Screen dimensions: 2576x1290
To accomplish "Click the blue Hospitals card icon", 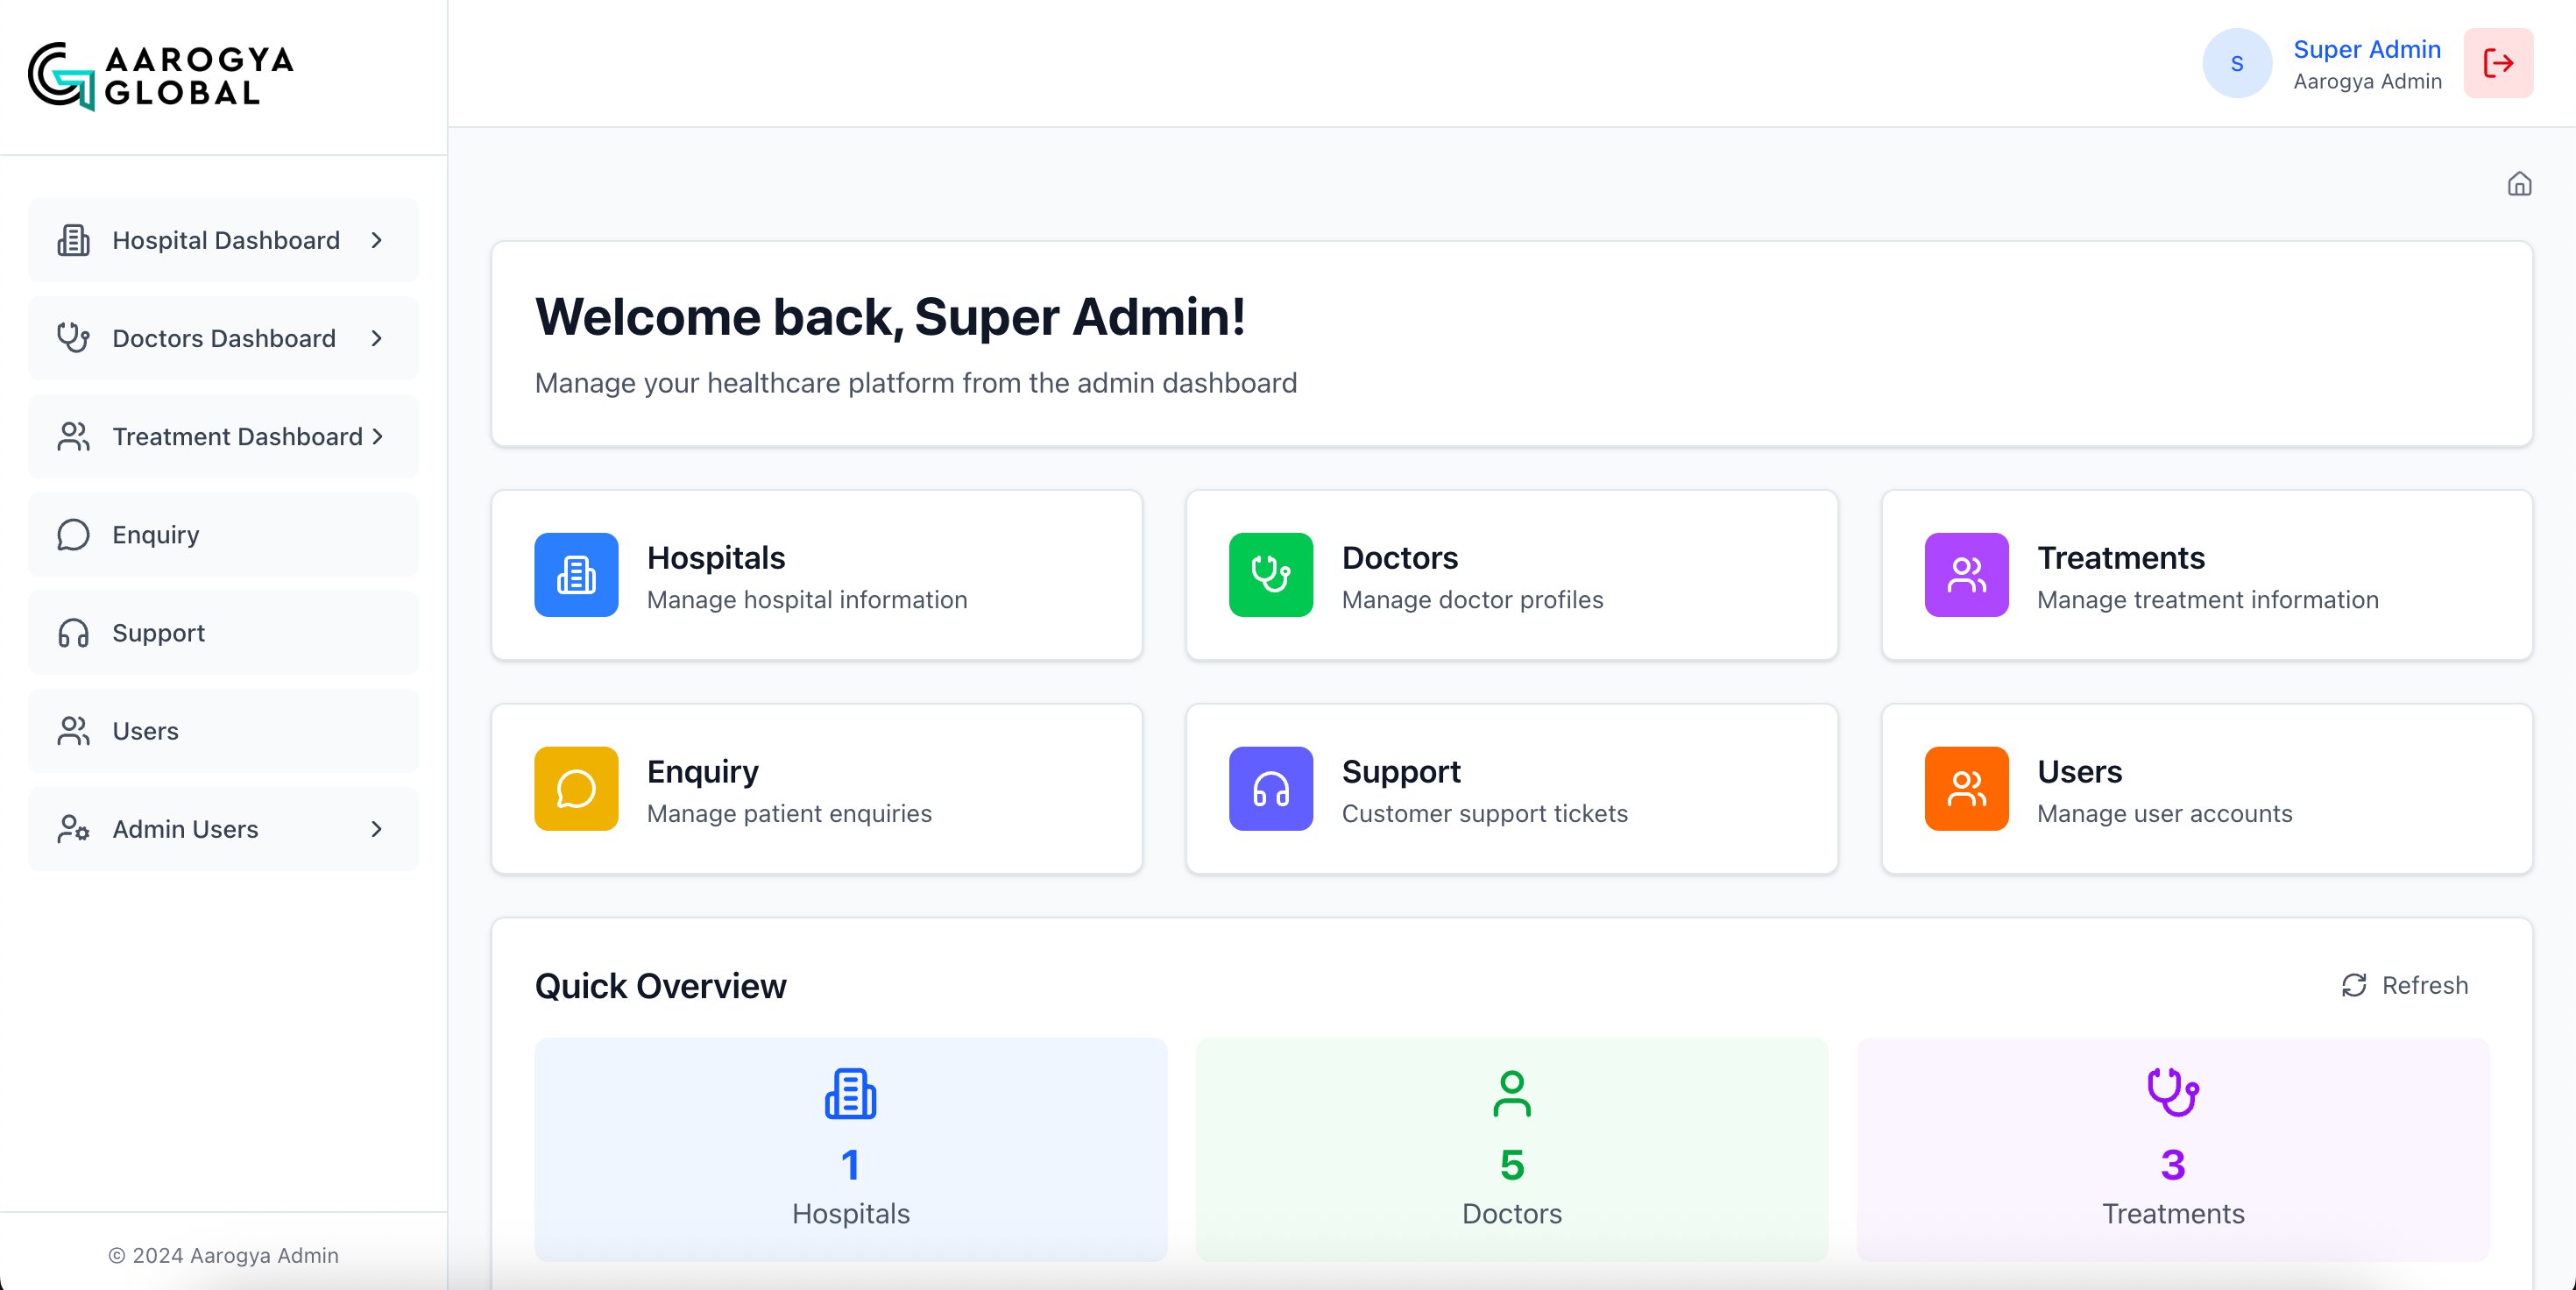I will pyautogui.click(x=576, y=575).
